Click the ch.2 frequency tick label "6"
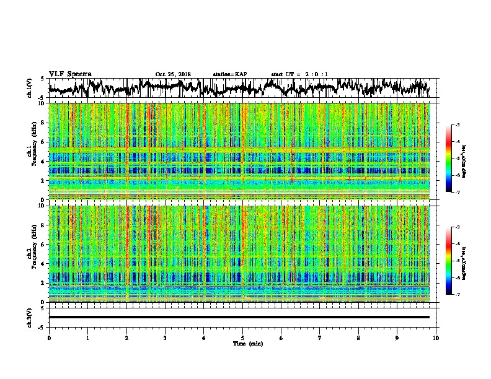The height and width of the screenshot is (379, 491). pos(43,244)
